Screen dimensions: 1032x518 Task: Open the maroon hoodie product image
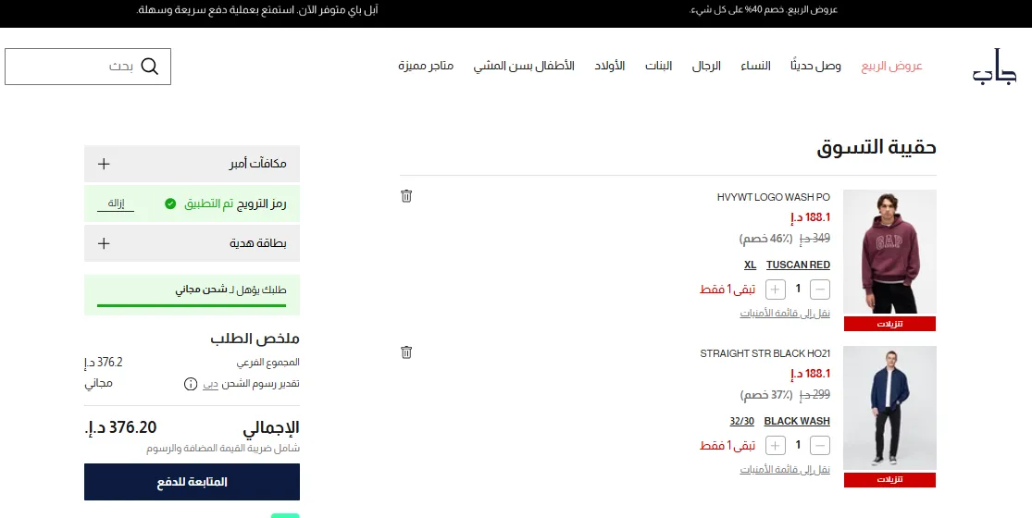[889, 252]
